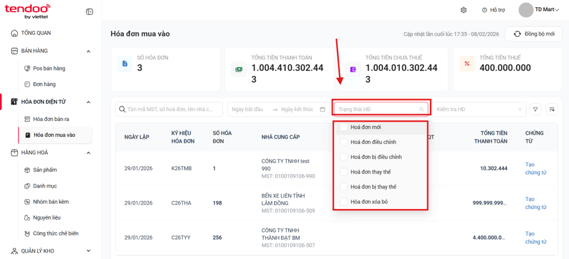
Task: Click invoice number 198 cell
Action: point(217,203)
